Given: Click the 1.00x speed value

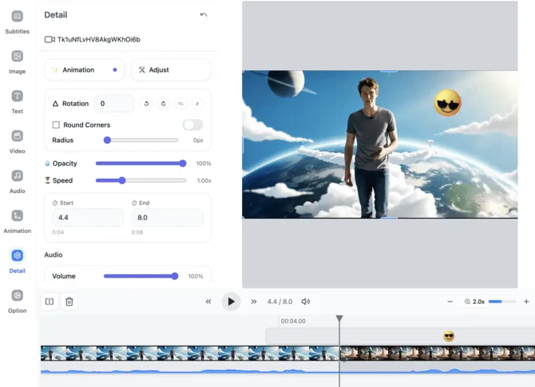Looking at the screenshot, I should click(204, 180).
